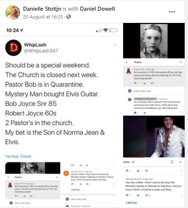Close the Replies panel with the X
Screen dimensions: 188x208
(181, 62)
